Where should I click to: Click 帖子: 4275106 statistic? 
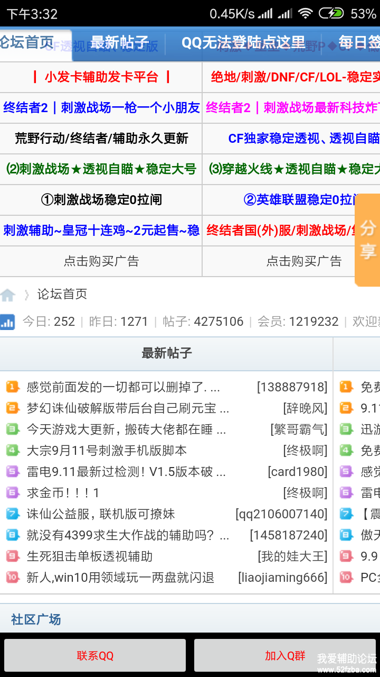203,322
